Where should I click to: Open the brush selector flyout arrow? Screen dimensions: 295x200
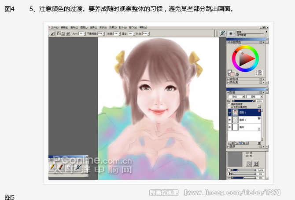266,32
